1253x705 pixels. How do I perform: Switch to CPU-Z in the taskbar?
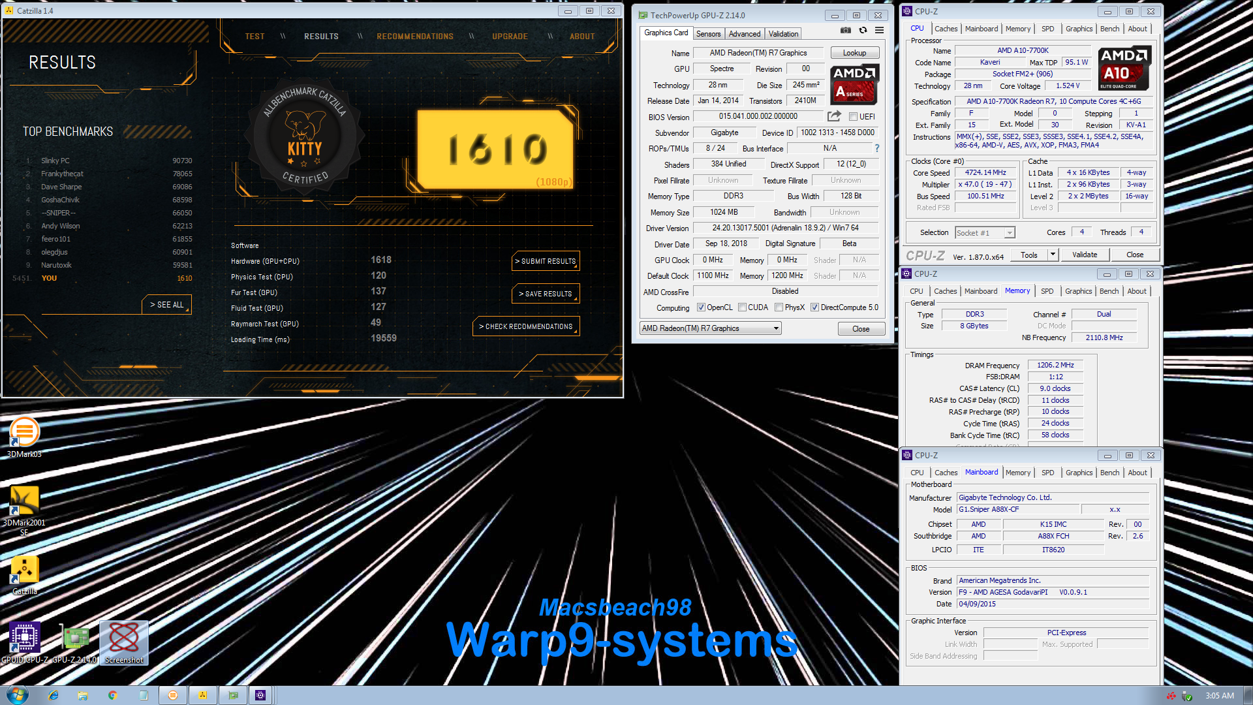click(x=260, y=695)
